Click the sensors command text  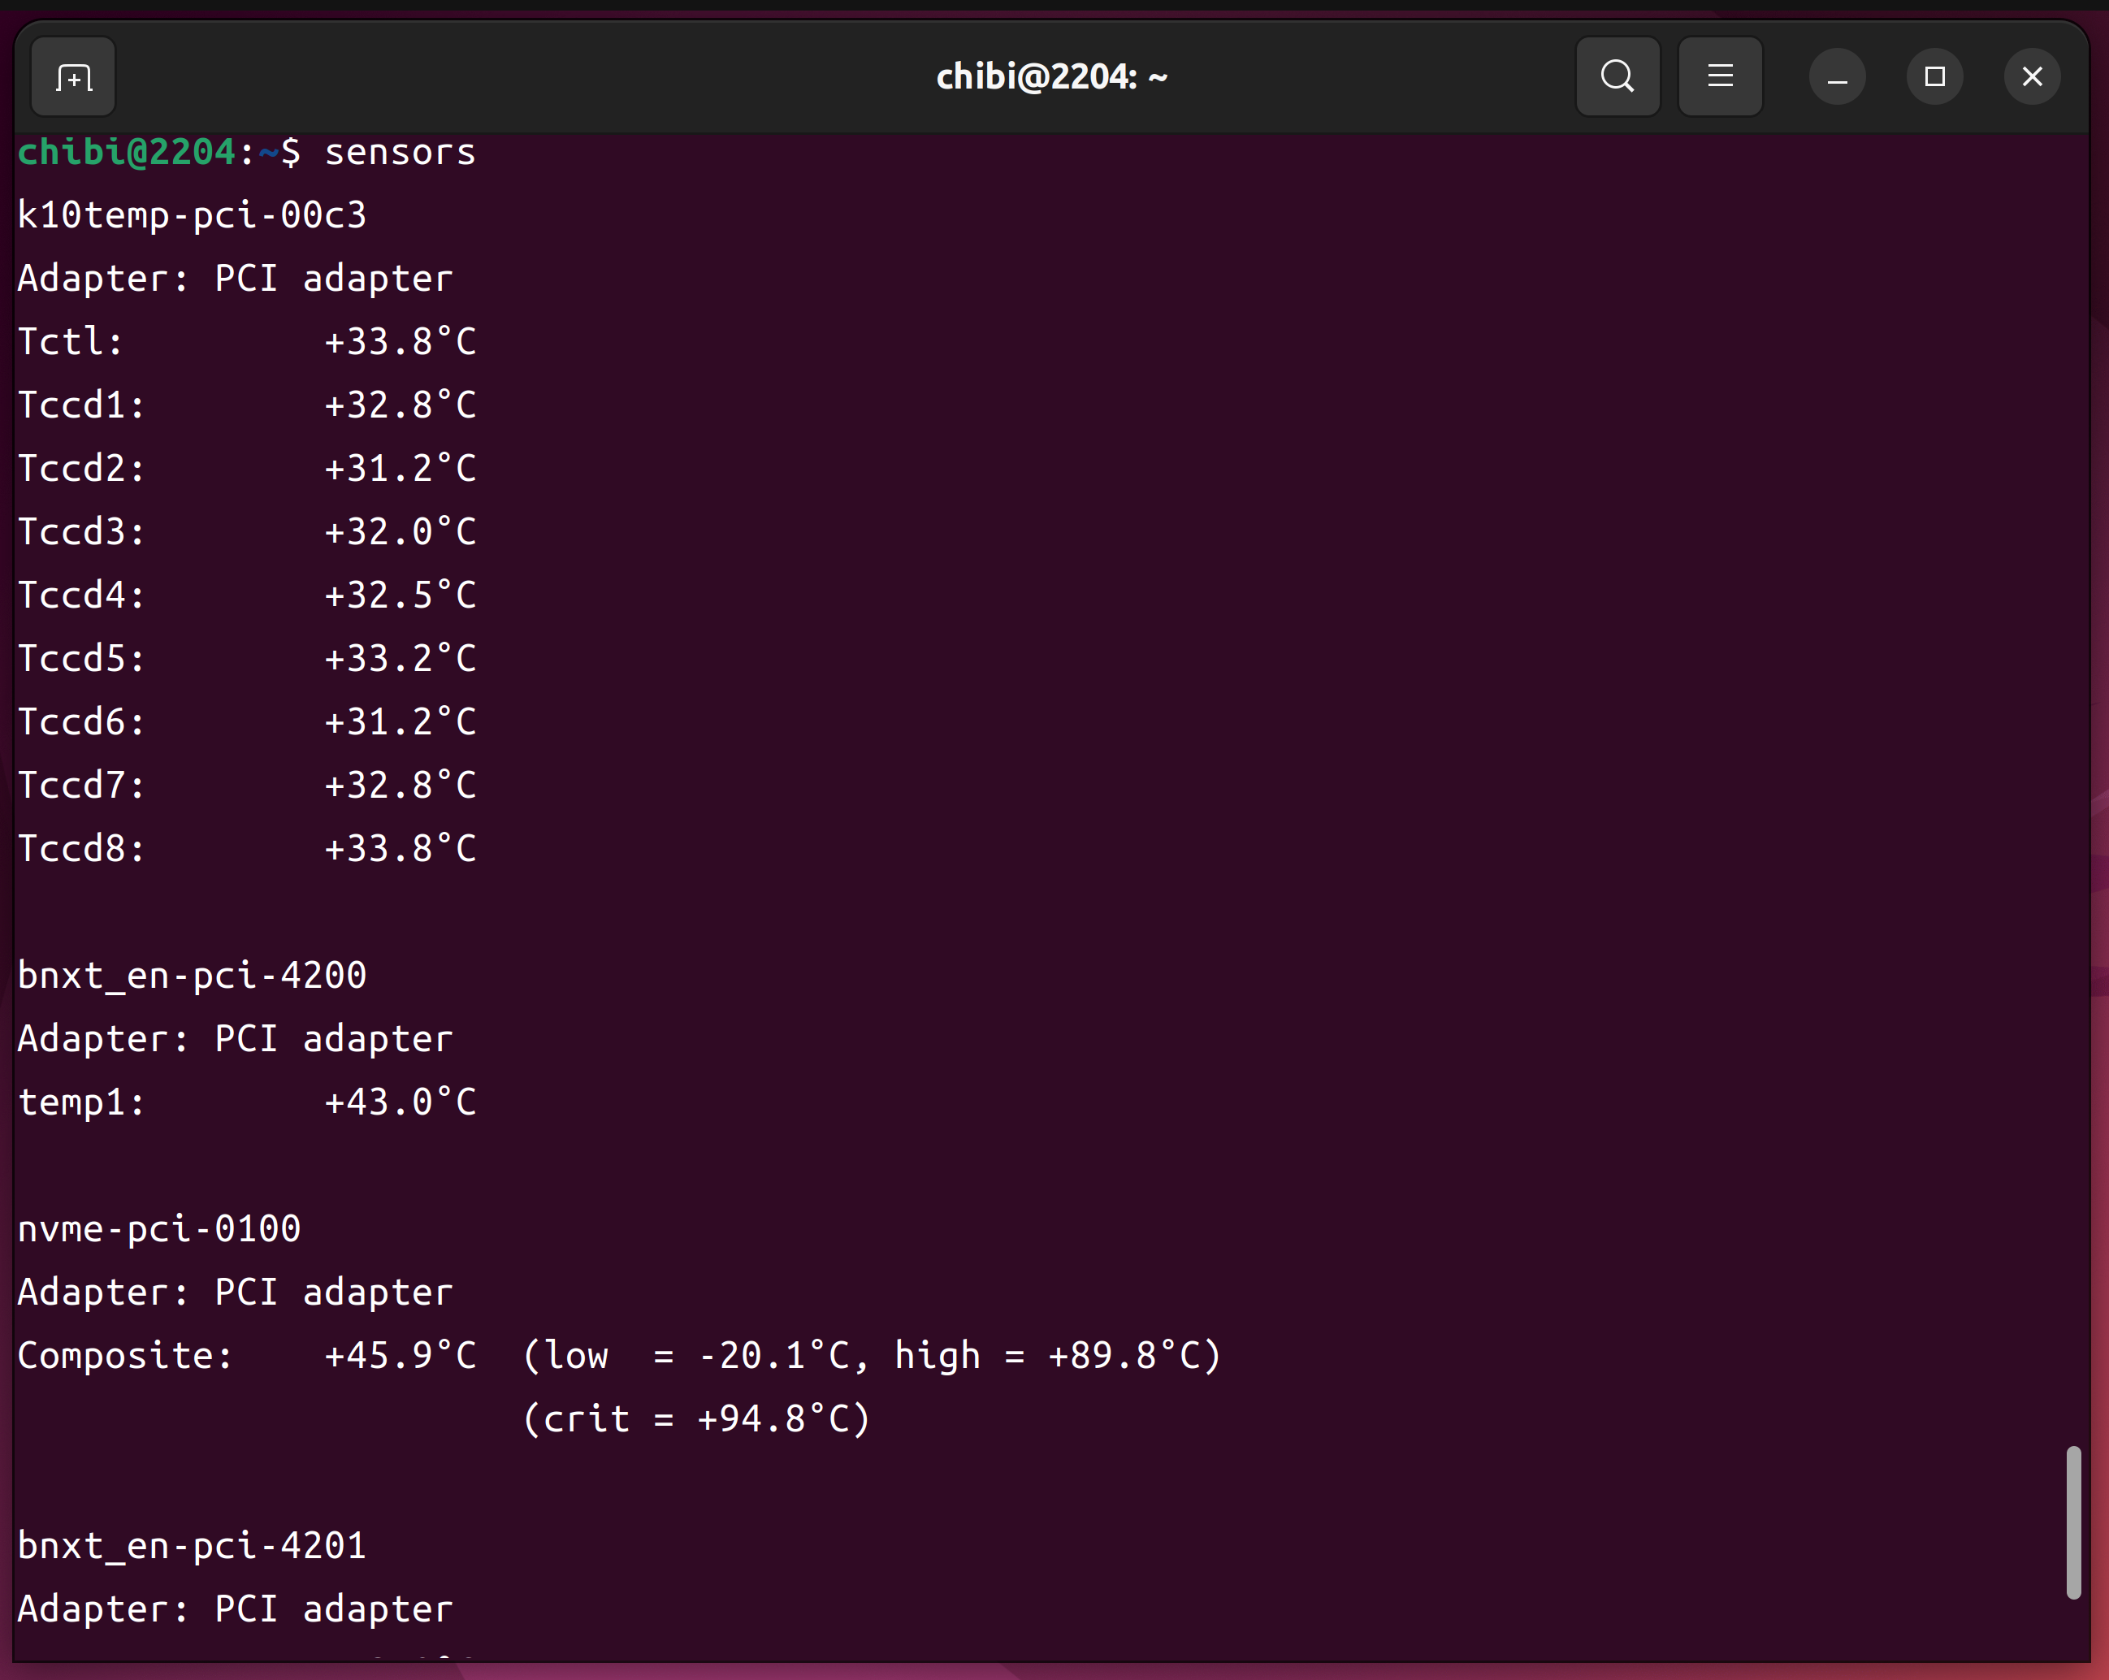click(x=399, y=153)
